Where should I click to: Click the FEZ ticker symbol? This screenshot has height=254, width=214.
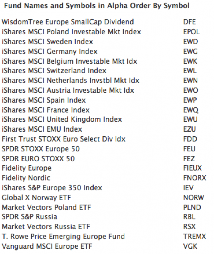189,159
